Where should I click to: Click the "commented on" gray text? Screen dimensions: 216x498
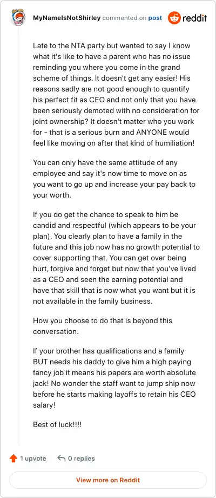click(124, 18)
